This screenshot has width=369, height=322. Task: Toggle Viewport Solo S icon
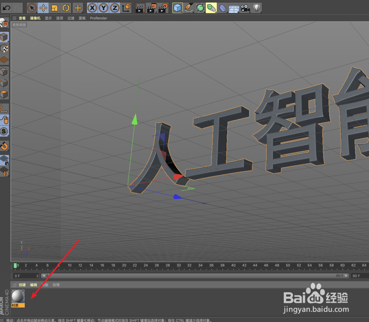pyautogui.click(x=4, y=131)
